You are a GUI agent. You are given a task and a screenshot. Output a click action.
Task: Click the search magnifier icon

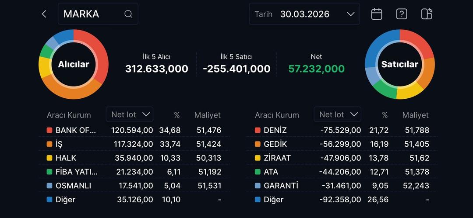(128, 14)
